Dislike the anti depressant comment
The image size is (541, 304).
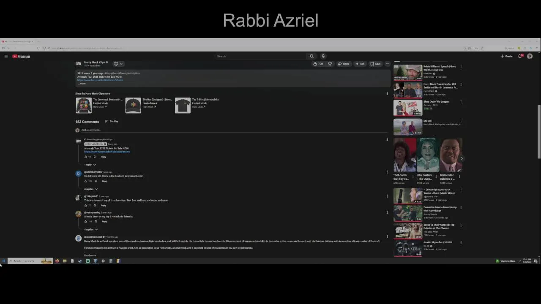click(x=96, y=181)
